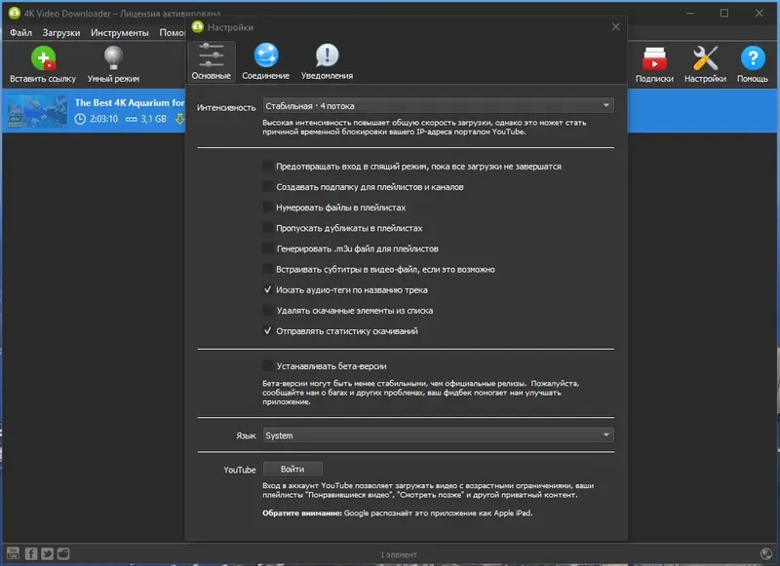Open the Настройки wrench toolbar icon
The width and height of the screenshot is (780, 566).
(705, 58)
